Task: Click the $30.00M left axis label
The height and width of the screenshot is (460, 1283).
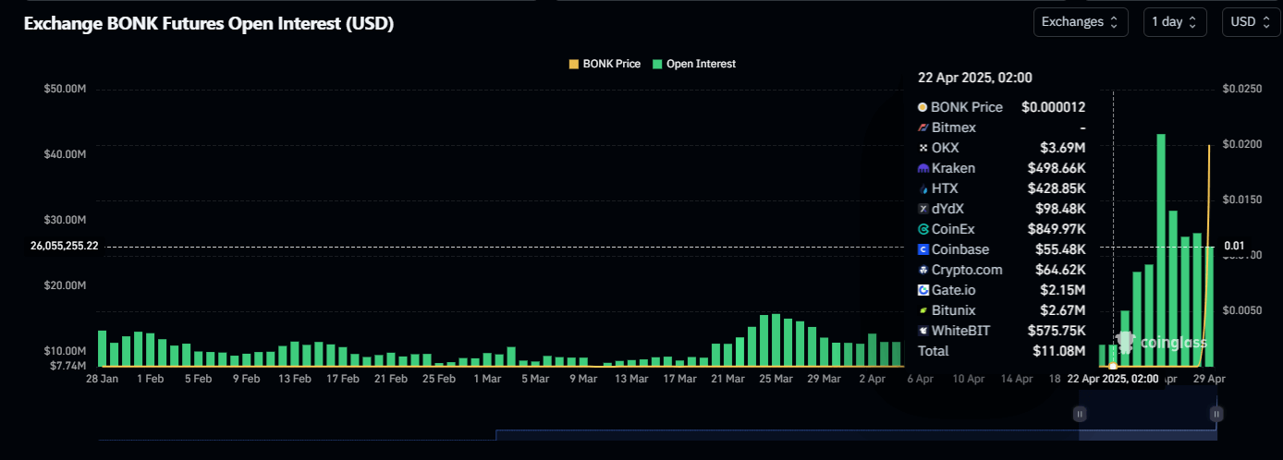Action: (65, 220)
